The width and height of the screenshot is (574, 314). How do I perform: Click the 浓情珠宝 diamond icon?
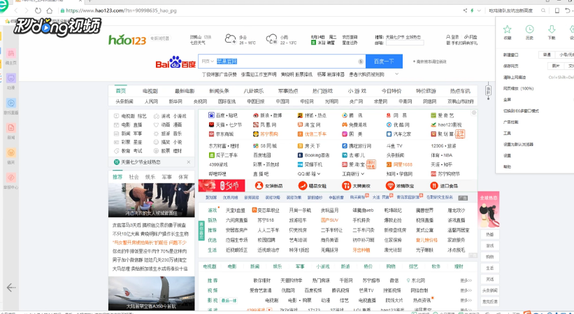[x=390, y=185]
